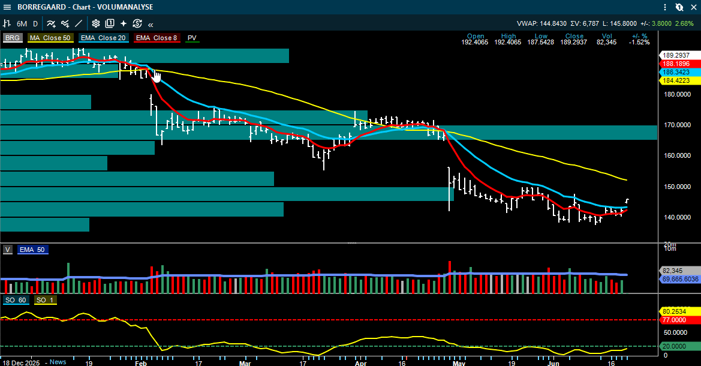Add an indicator with the line-plus icon
Screen dimensions: 701x366
[52, 24]
